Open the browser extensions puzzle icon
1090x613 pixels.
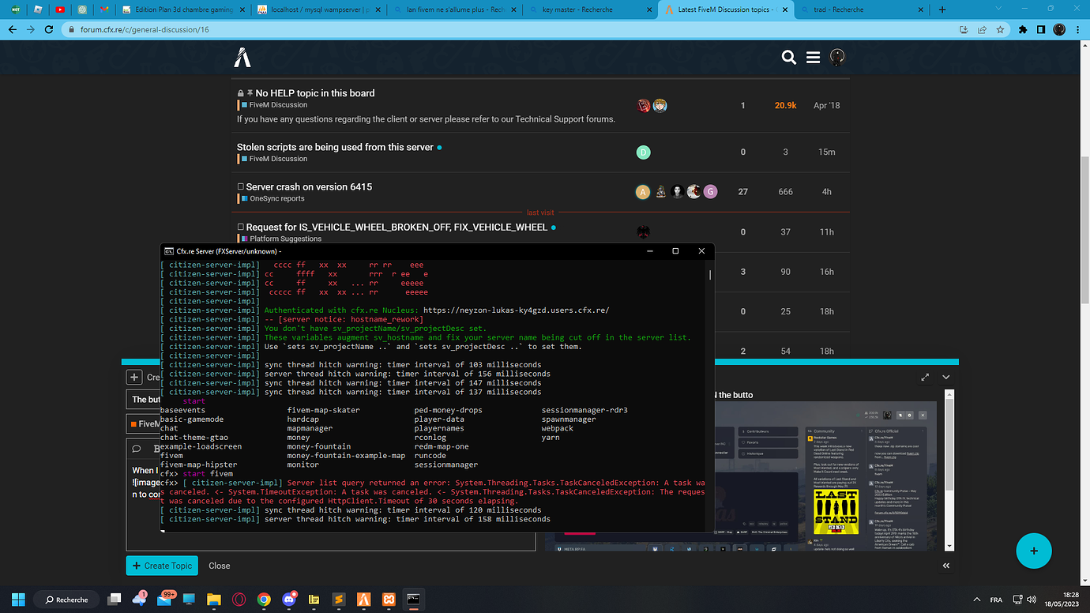(x=1023, y=29)
